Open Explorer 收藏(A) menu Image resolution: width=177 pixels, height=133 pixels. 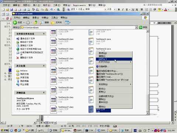(x=45, y=18)
